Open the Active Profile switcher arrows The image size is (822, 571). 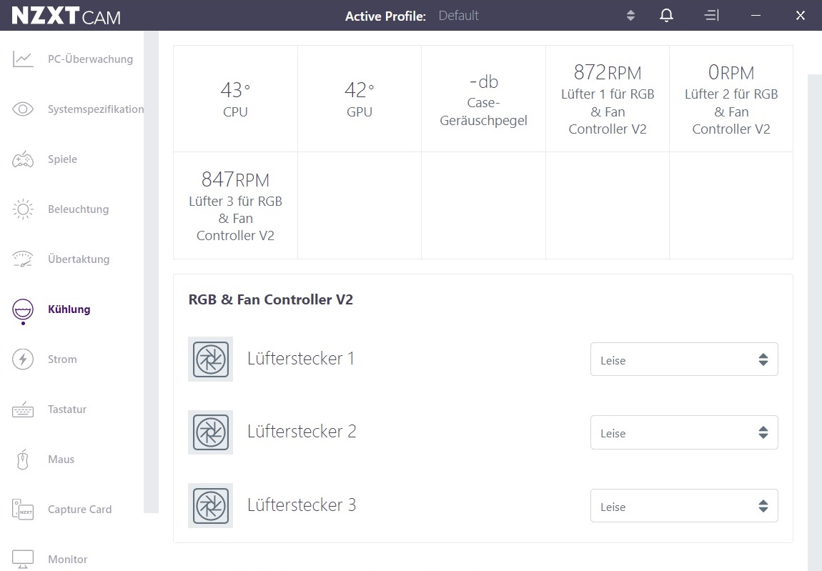(x=630, y=15)
